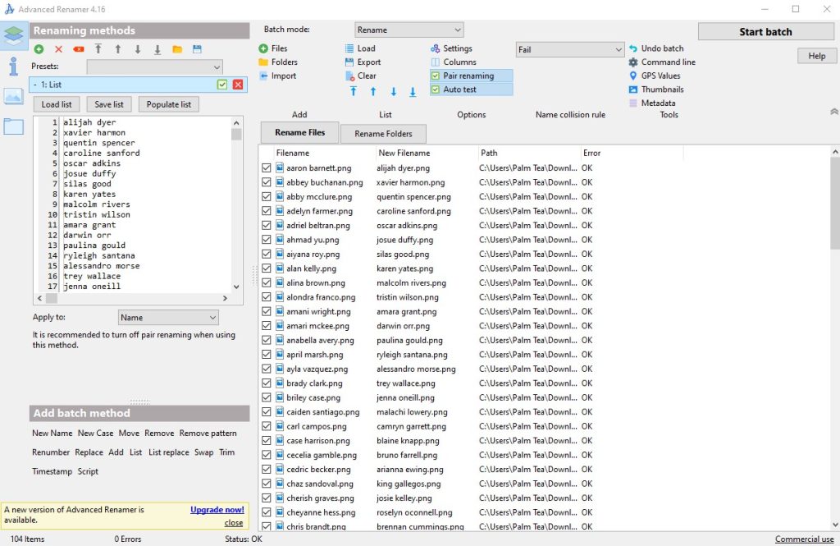Select the Rename Files tab
The image size is (840, 546).
click(300, 133)
